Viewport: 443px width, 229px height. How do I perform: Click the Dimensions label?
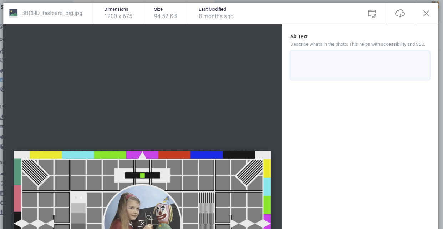pos(116,9)
